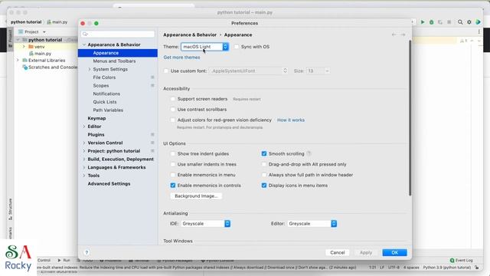Expand Build, Execution, Deployment category
490x276 pixels.
[x=83, y=159]
